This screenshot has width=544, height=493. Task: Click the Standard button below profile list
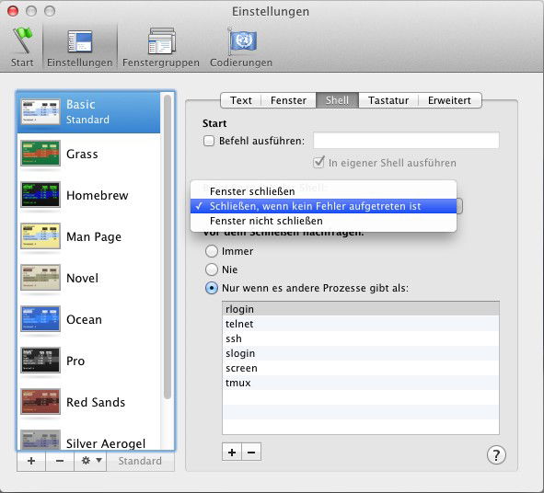140,461
